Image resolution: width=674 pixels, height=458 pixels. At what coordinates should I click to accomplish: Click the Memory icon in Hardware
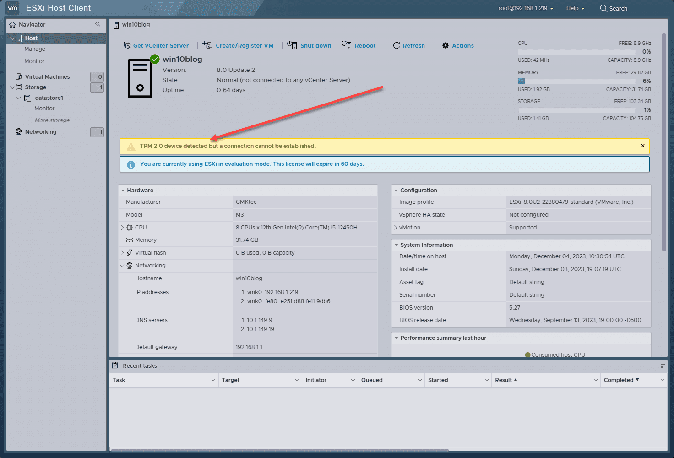130,240
